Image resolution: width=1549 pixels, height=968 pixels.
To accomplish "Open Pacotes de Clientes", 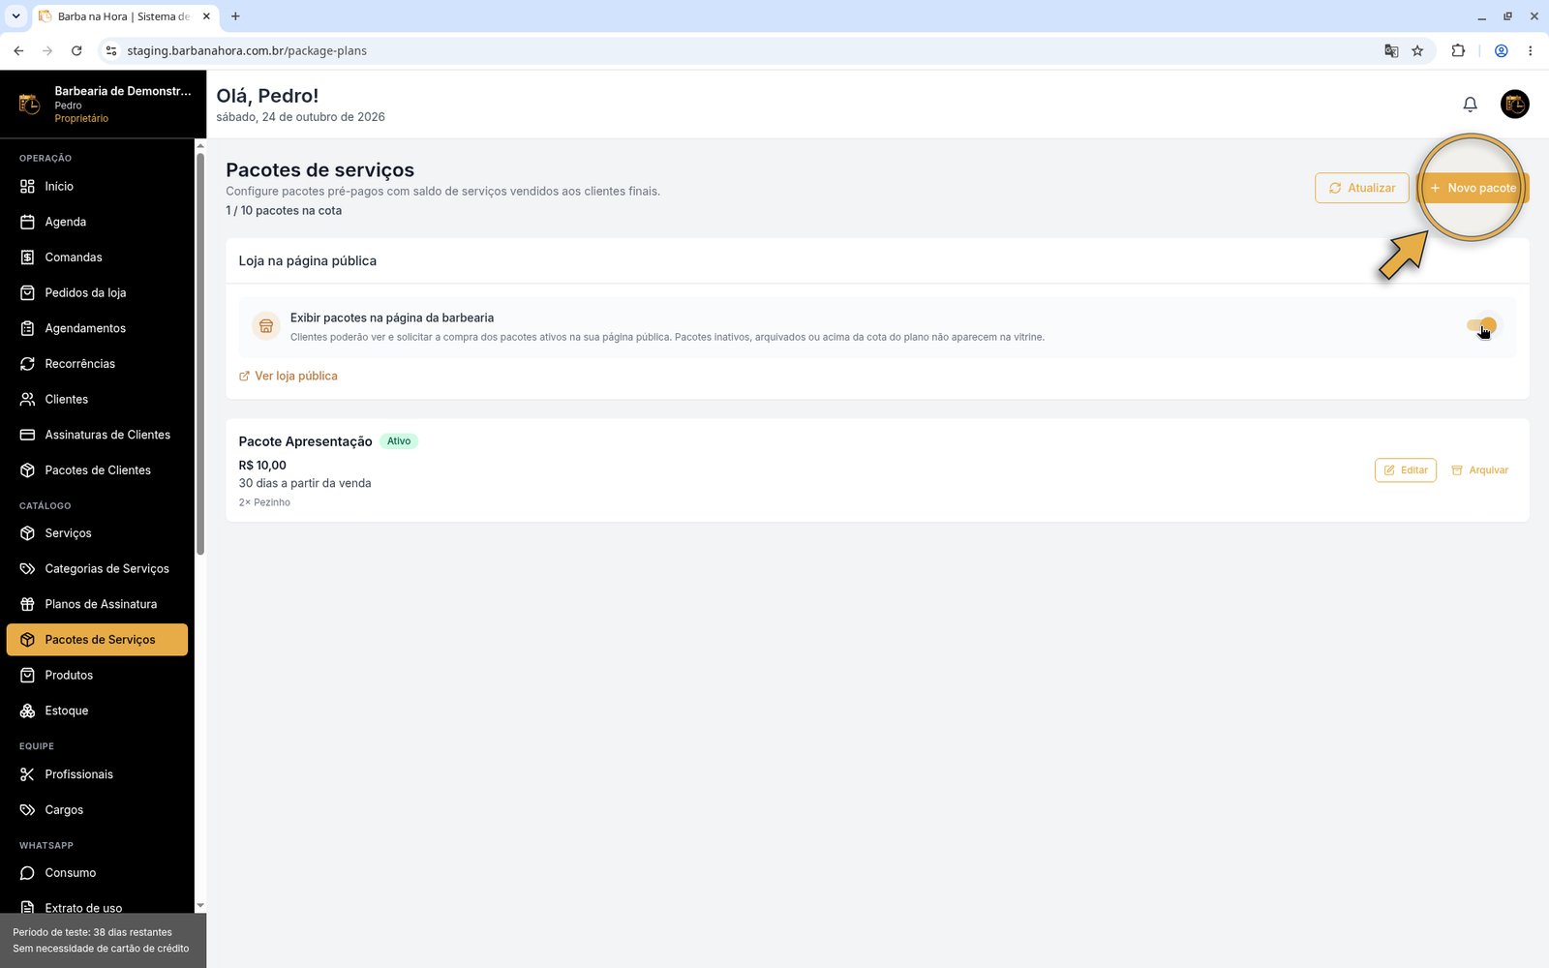I will [97, 470].
